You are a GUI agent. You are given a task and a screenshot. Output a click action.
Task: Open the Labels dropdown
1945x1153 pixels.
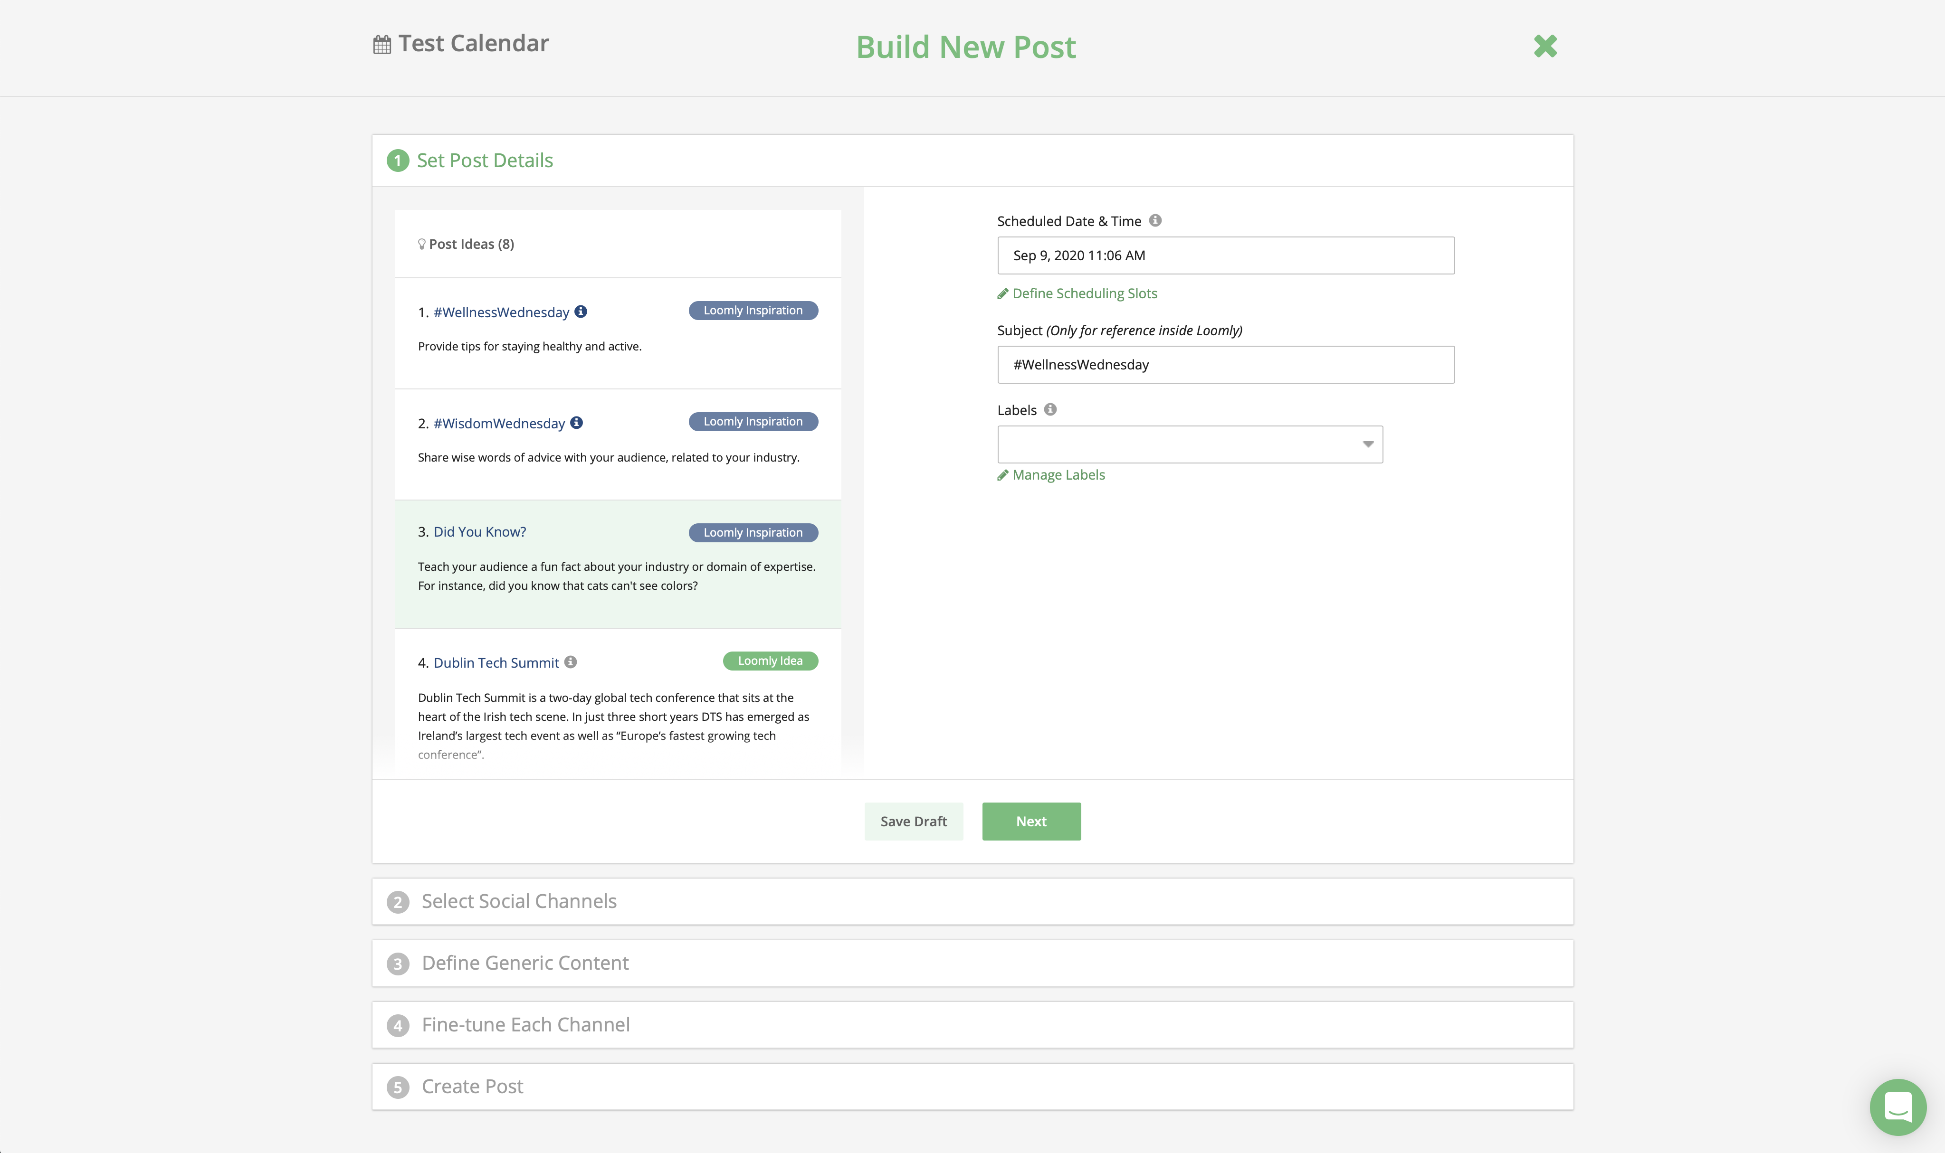pos(1190,444)
